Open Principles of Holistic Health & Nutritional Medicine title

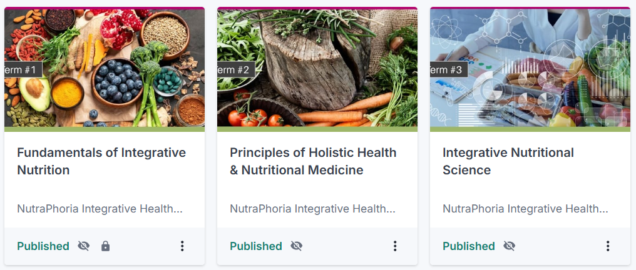(313, 161)
